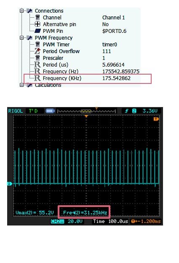Select the PWM Timer property label

pyautogui.click(x=56, y=44)
